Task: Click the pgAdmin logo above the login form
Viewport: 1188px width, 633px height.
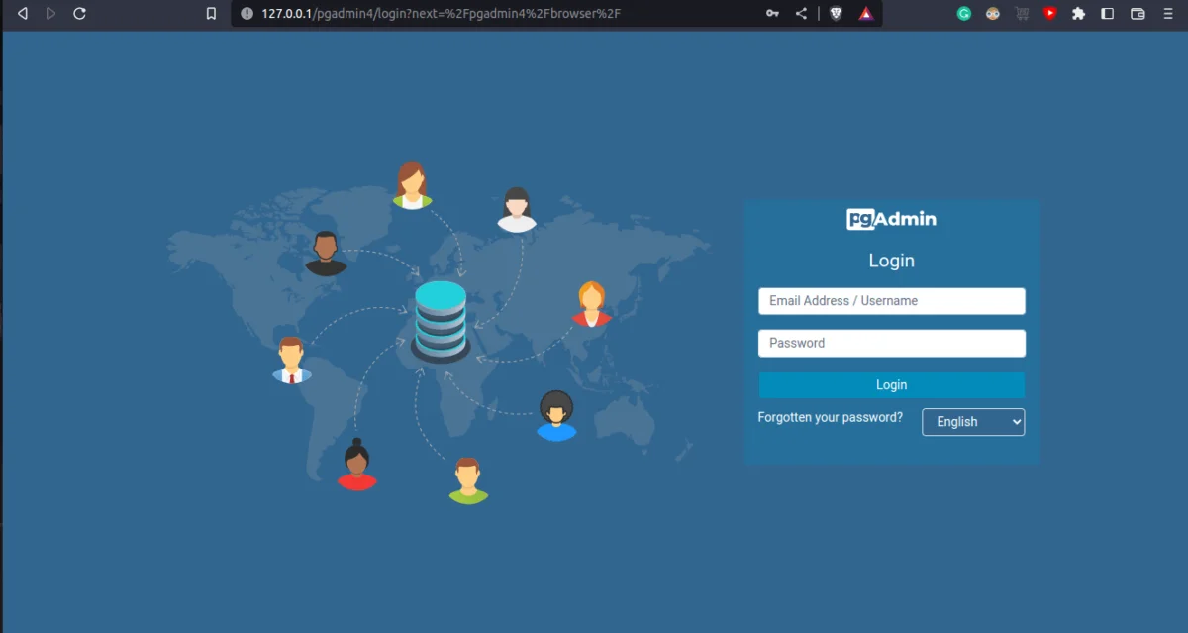Action: click(891, 219)
